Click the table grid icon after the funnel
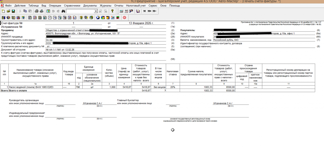Viewport: 324px width, 158px height. click(30, 18)
